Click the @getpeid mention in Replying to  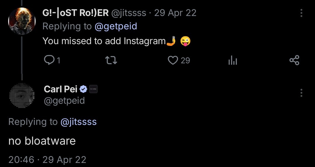(116, 26)
